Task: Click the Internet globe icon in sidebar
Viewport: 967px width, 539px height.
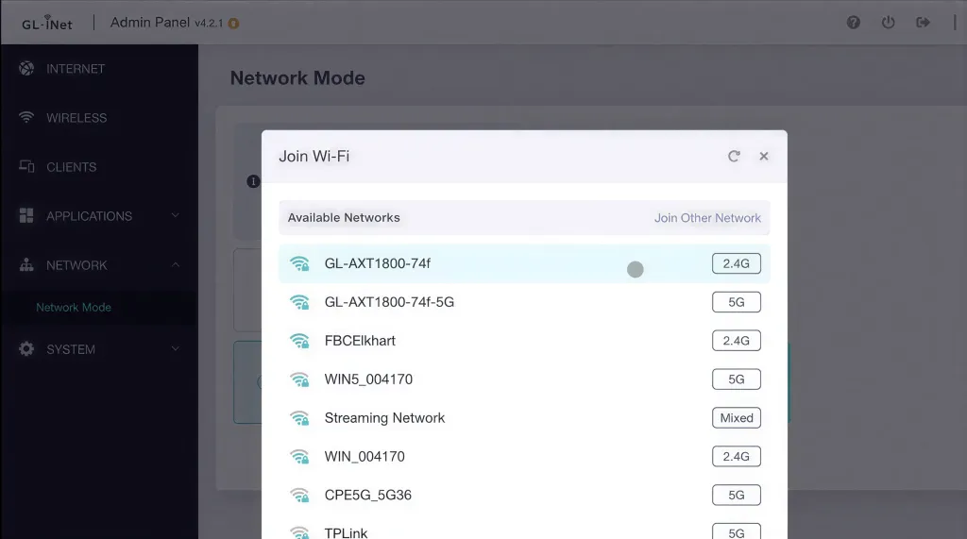Action: (26, 69)
